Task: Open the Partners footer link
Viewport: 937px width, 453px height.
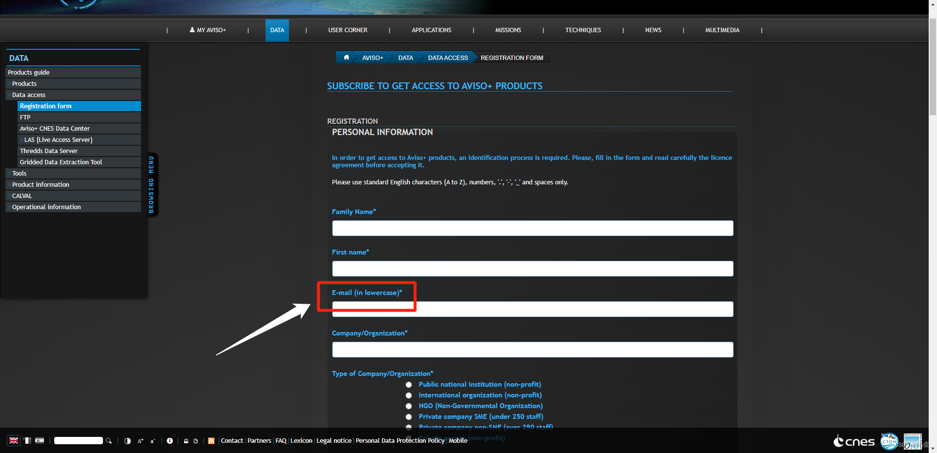Action: (259, 440)
